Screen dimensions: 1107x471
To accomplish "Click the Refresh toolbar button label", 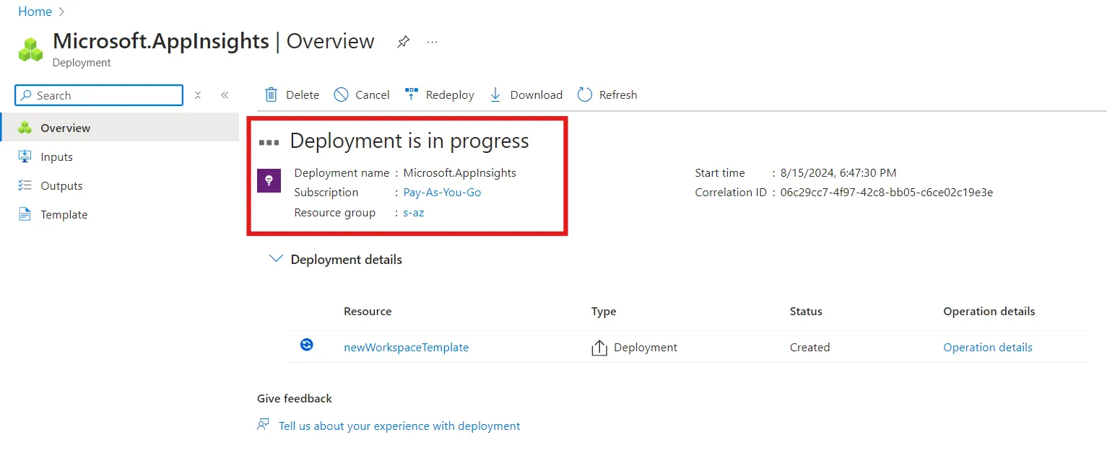I will [618, 95].
